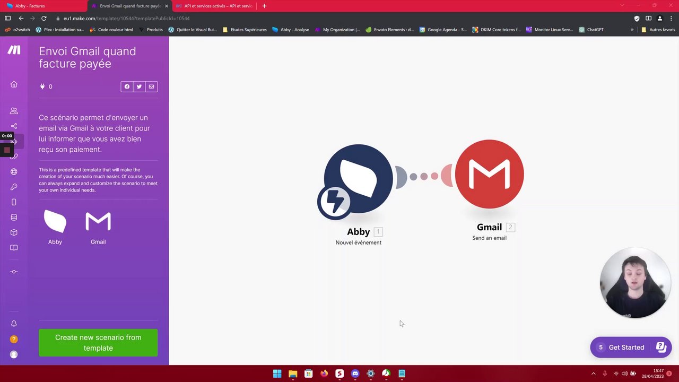Open the Google Agenda bookmark
Image resolution: width=679 pixels, height=382 pixels.
coord(443,30)
